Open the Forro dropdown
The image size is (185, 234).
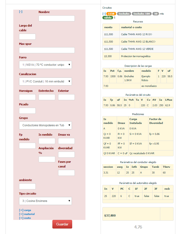[45, 65]
